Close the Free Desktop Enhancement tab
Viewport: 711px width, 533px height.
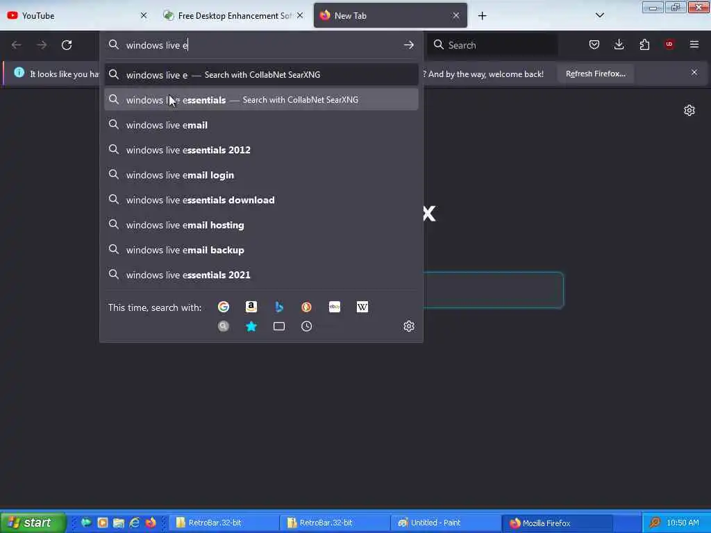tap(300, 15)
